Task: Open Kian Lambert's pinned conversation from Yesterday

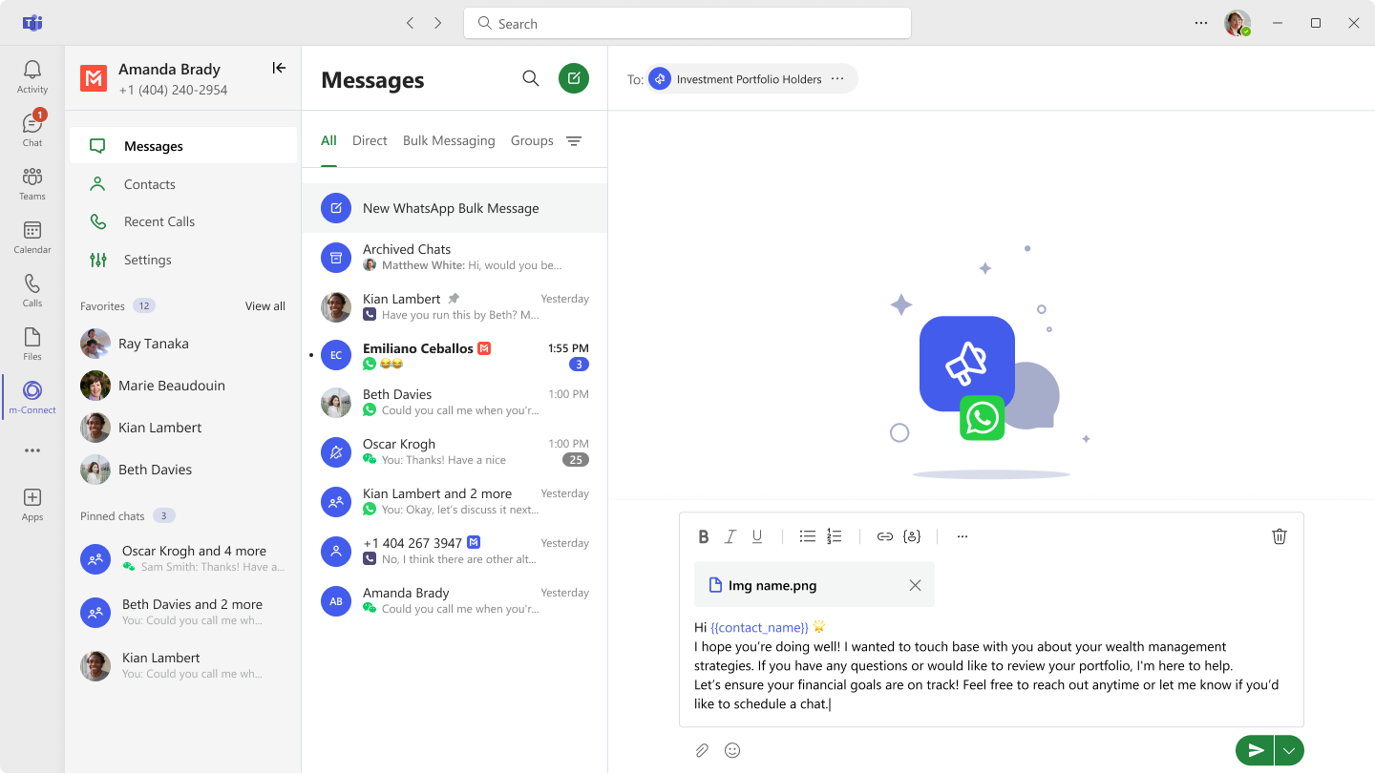Action: point(455,306)
